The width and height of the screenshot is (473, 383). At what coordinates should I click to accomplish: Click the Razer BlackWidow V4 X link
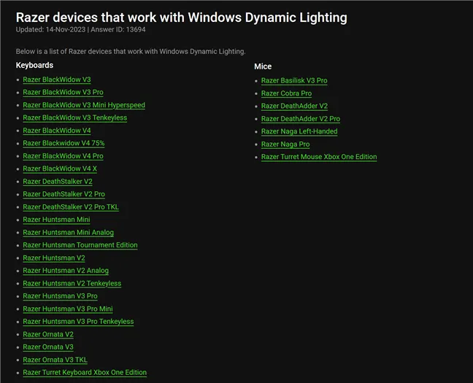(x=60, y=169)
